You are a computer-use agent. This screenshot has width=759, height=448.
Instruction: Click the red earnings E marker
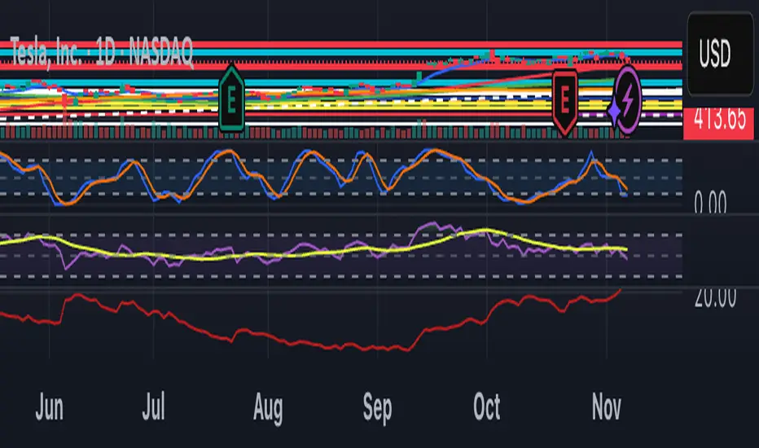(565, 102)
